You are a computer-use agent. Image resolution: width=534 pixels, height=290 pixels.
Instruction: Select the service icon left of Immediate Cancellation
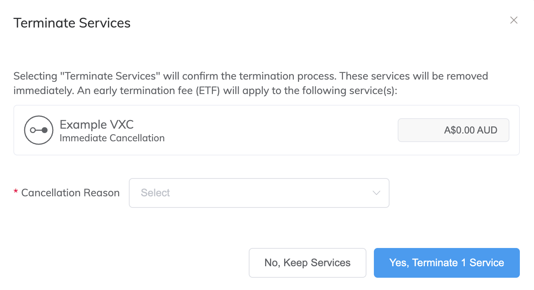coord(38,130)
